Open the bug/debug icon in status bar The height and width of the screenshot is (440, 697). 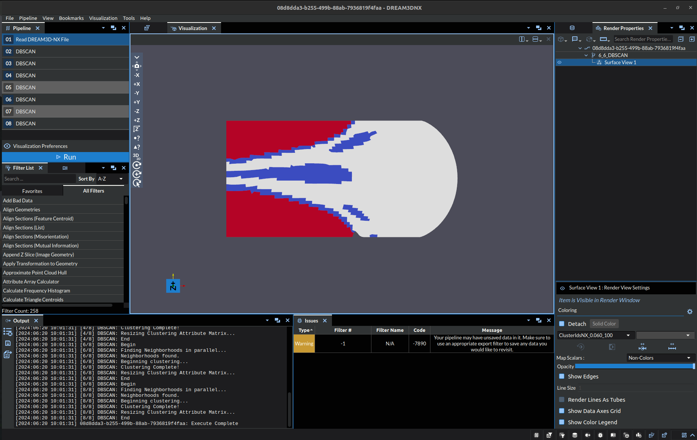point(600,435)
